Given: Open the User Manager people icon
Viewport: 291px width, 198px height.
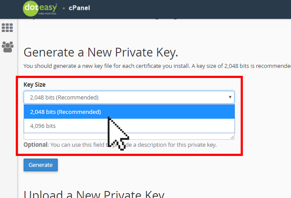Looking at the screenshot, I should pyautogui.click(x=7, y=47).
